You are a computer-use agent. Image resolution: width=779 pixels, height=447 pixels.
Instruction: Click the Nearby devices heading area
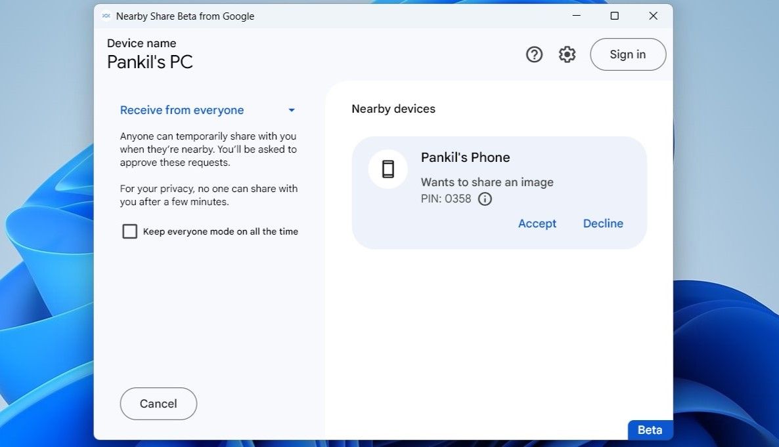393,108
